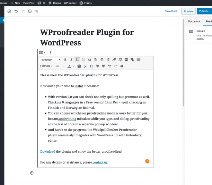Click Paste as text icon
Screen dimensions: 212x185
pyautogui.click(x=79, y=66)
